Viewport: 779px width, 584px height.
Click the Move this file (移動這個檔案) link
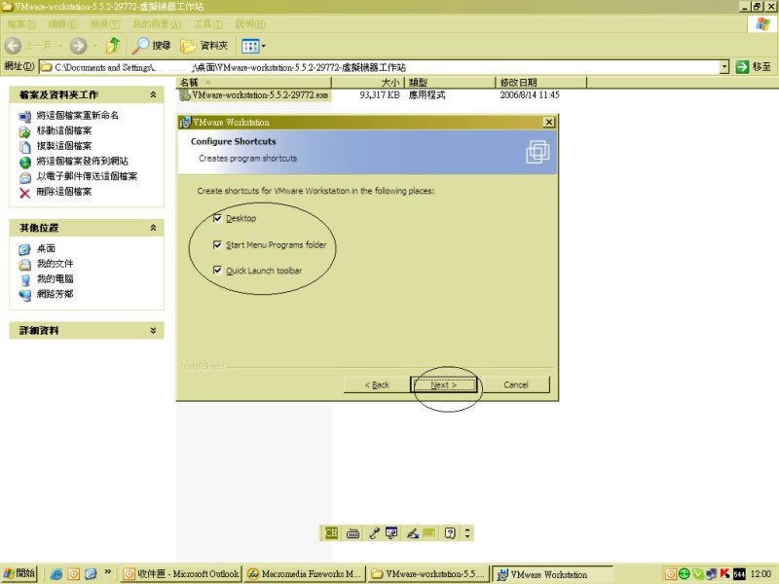point(64,131)
